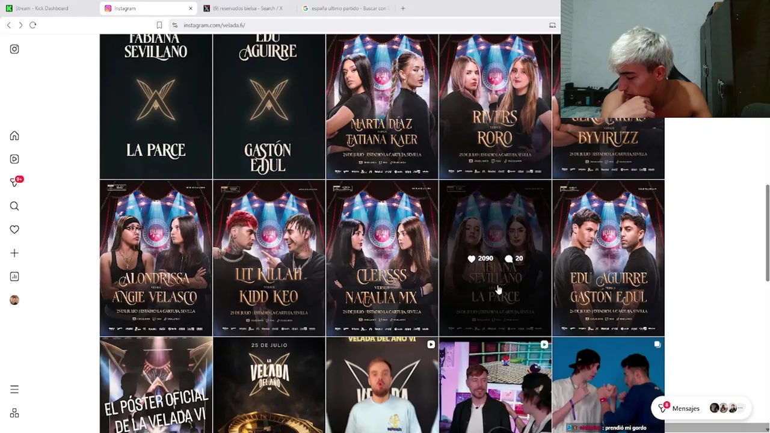Open the ByViruzz fight post
Viewport: 770px width, 433px height.
point(608,148)
